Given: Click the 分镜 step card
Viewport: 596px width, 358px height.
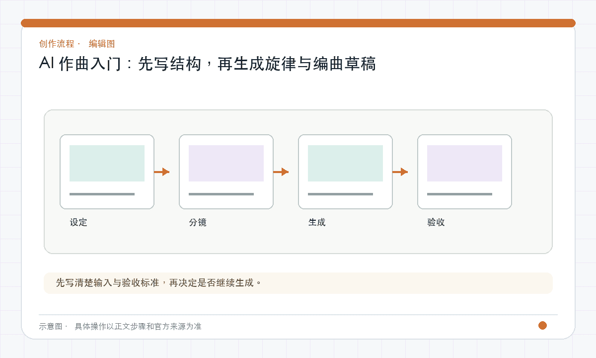Looking at the screenshot, I should point(226,172).
